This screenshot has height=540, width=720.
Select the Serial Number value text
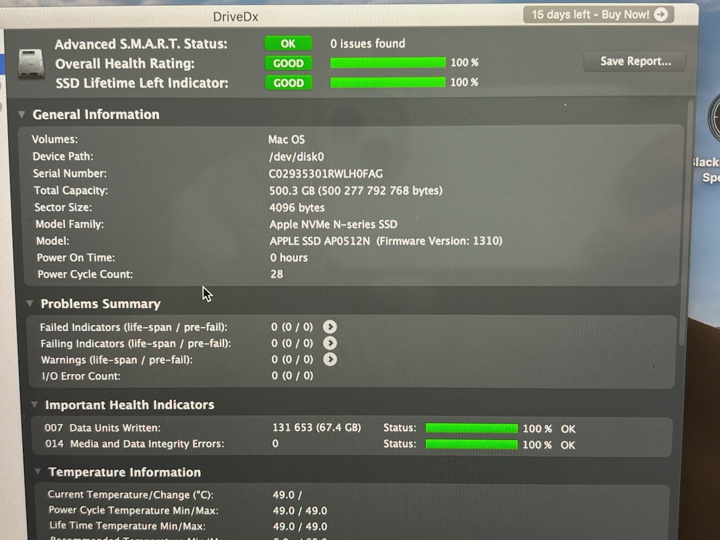(325, 174)
